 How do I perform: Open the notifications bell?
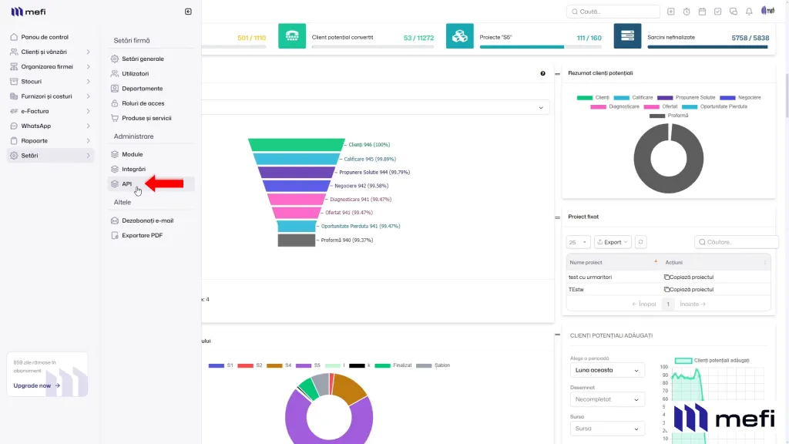(749, 12)
